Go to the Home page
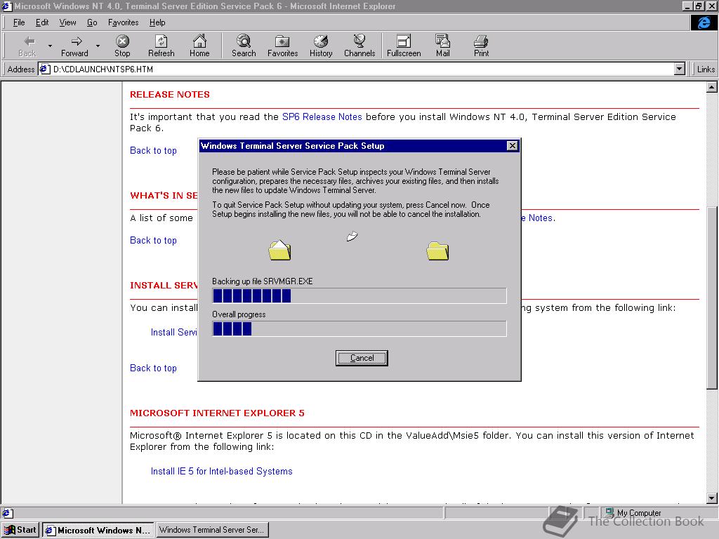The height and width of the screenshot is (539, 719). click(199, 46)
